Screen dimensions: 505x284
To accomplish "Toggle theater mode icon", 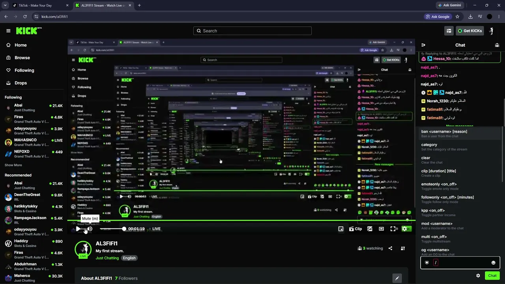I will 382,229.
